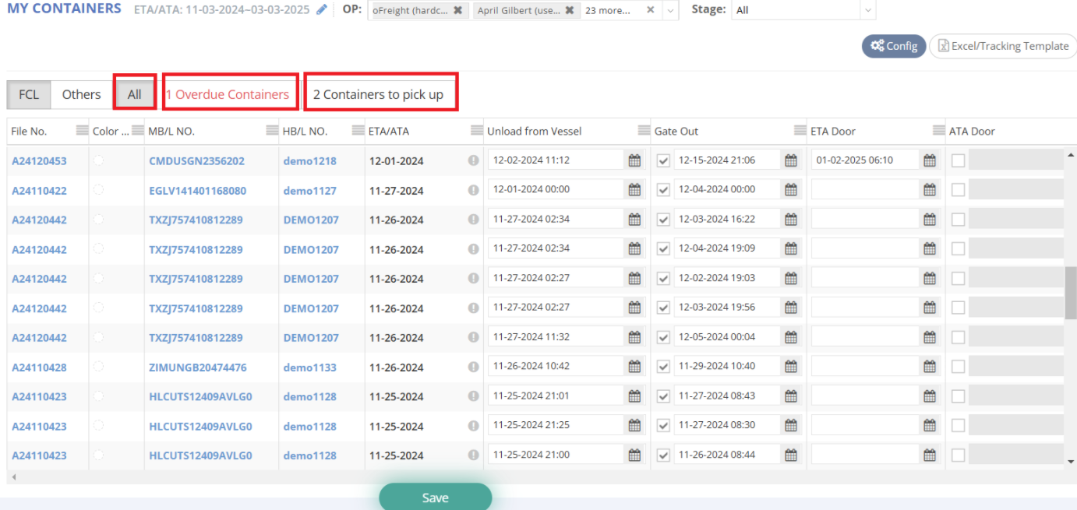The width and height of the screenshot is (1077, 510).
Task: Open the ETA/ATA column menu icon
Action: 476,130
